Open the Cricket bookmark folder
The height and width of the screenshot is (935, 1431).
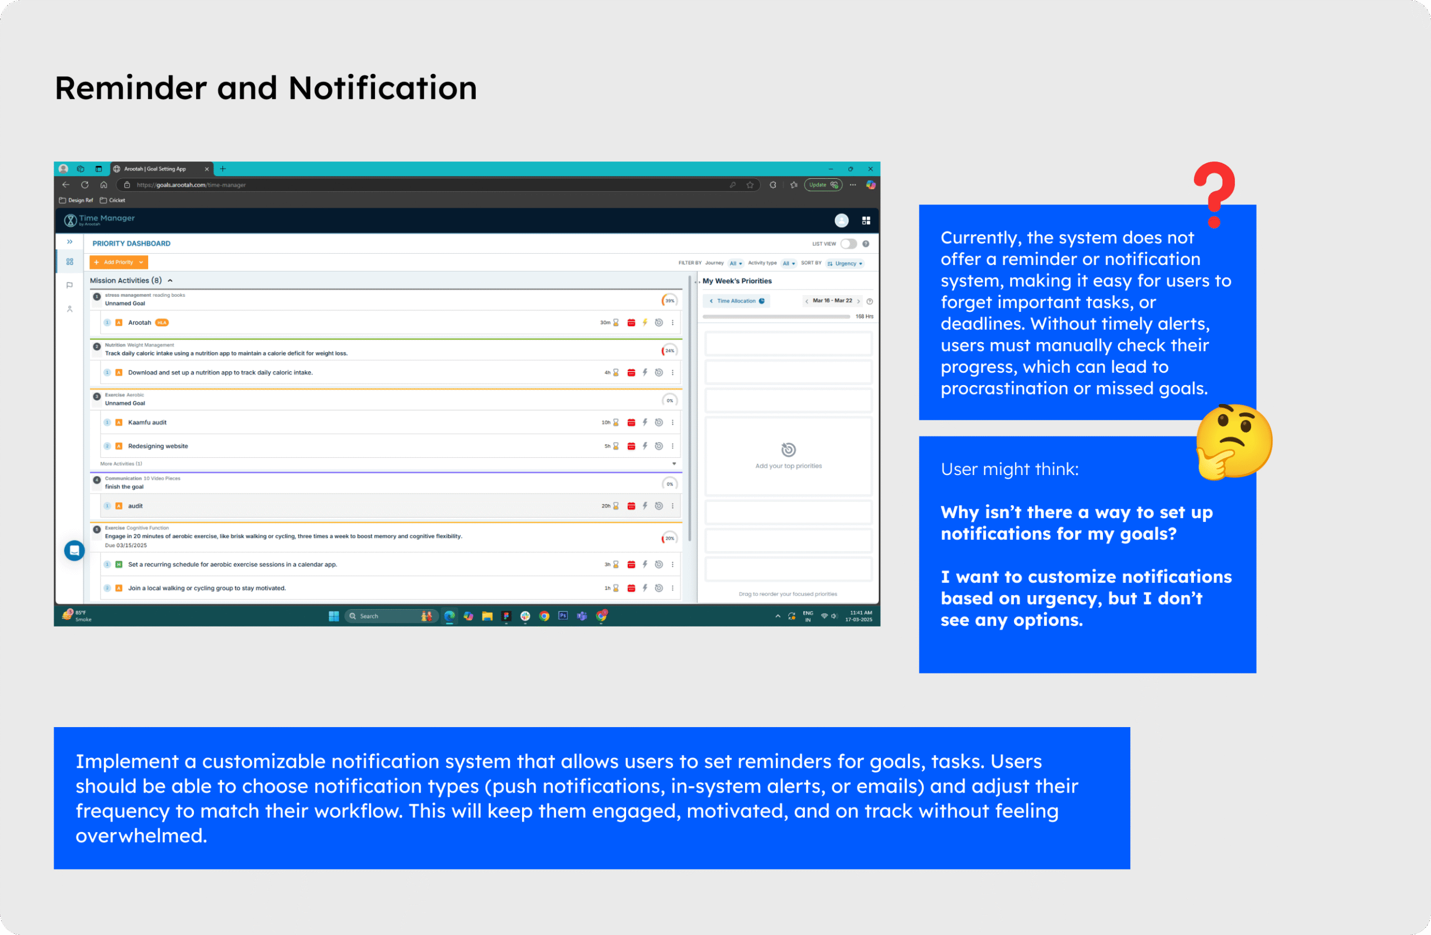coord(112,200)
